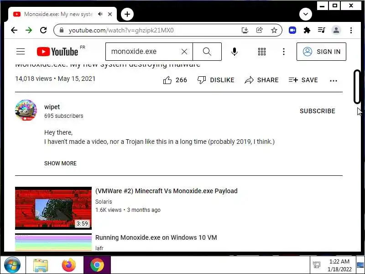Open Windows Explorer from taskbar
The width and height of the screenshot is (365, 274).
[x=41, y=265]
